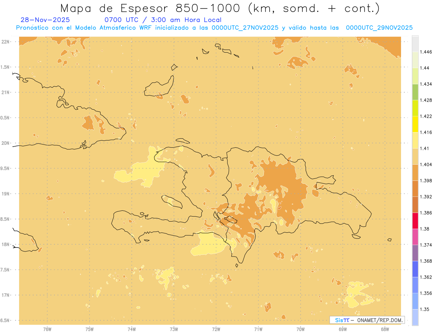Select the green legend swatch above 1.428
This screenshot has width=432, height=334.
(415, 92)
